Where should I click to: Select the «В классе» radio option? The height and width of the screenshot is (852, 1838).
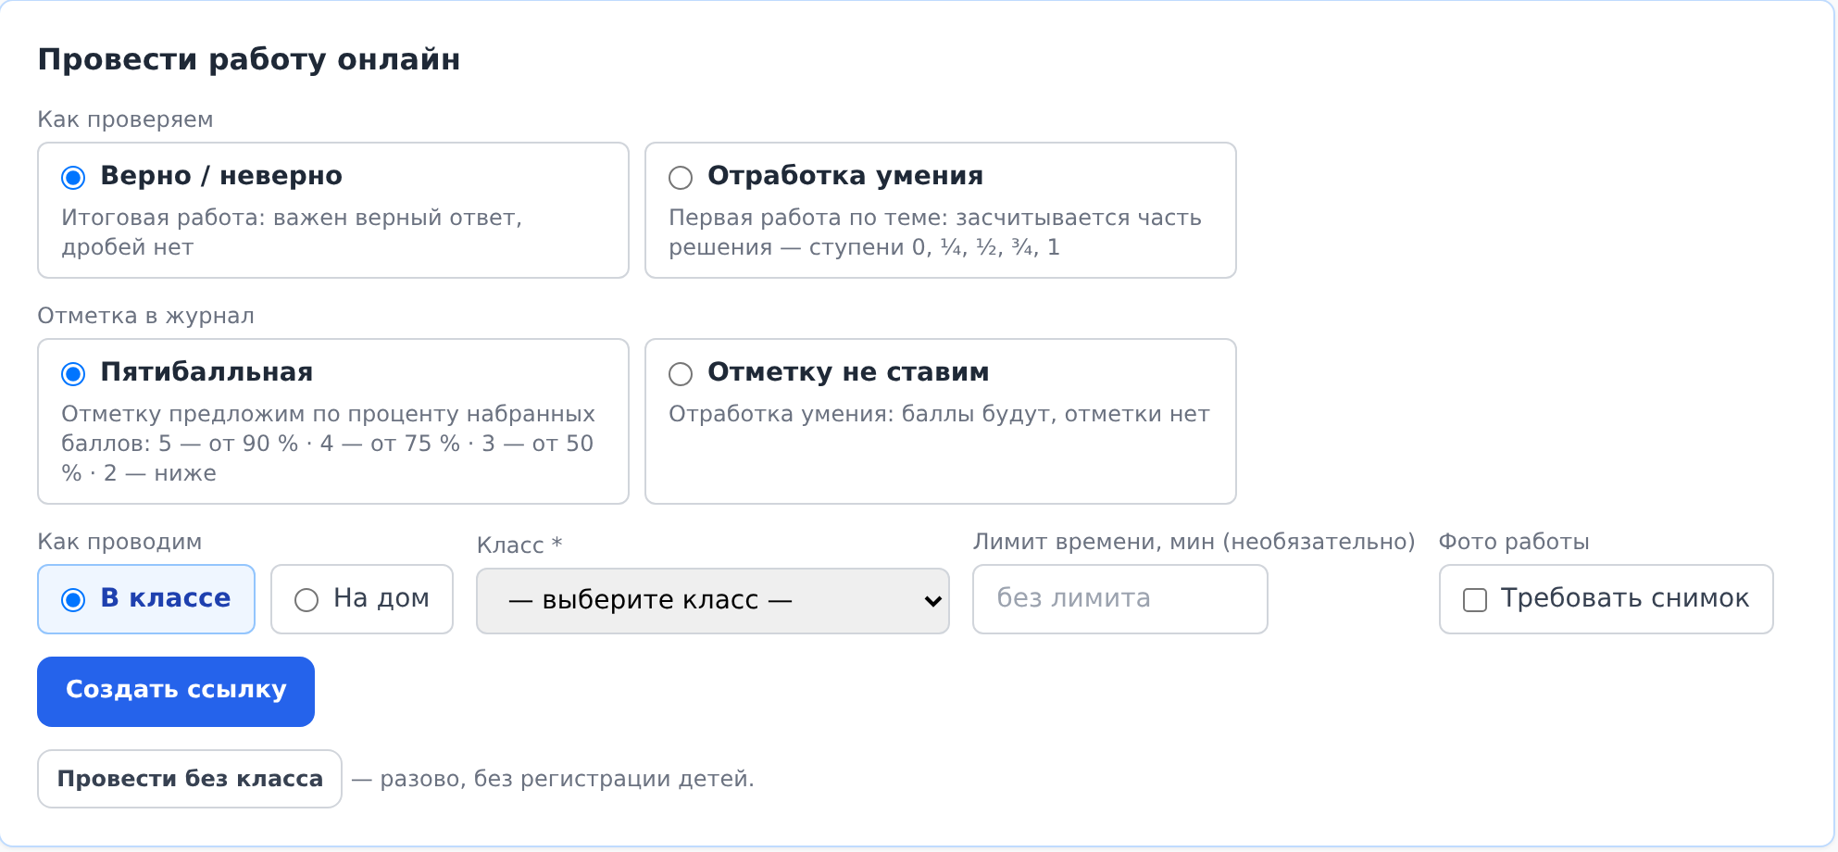[73, 599]
